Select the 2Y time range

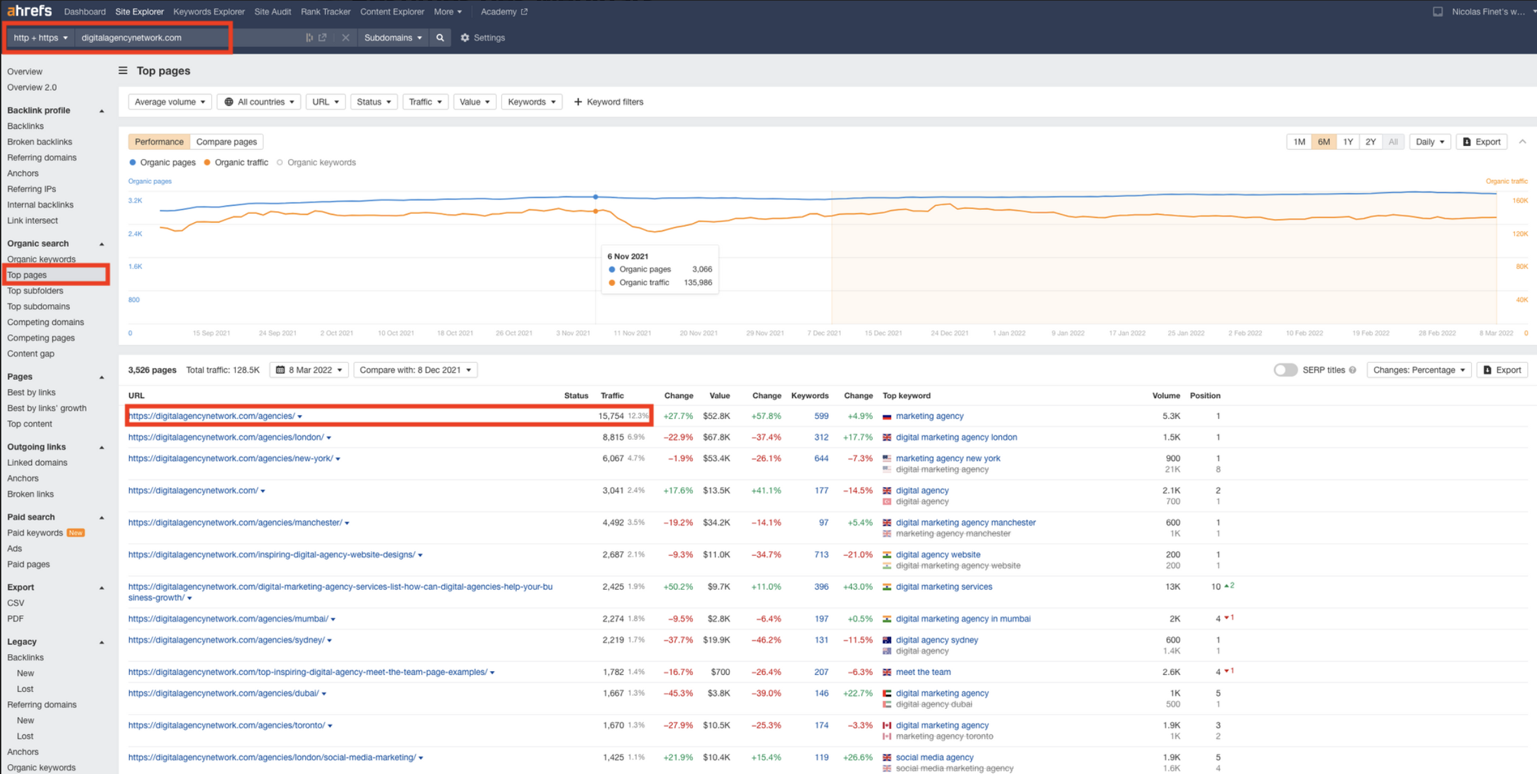point(1370,142)
